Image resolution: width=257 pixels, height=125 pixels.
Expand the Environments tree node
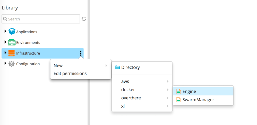point(5,42)
